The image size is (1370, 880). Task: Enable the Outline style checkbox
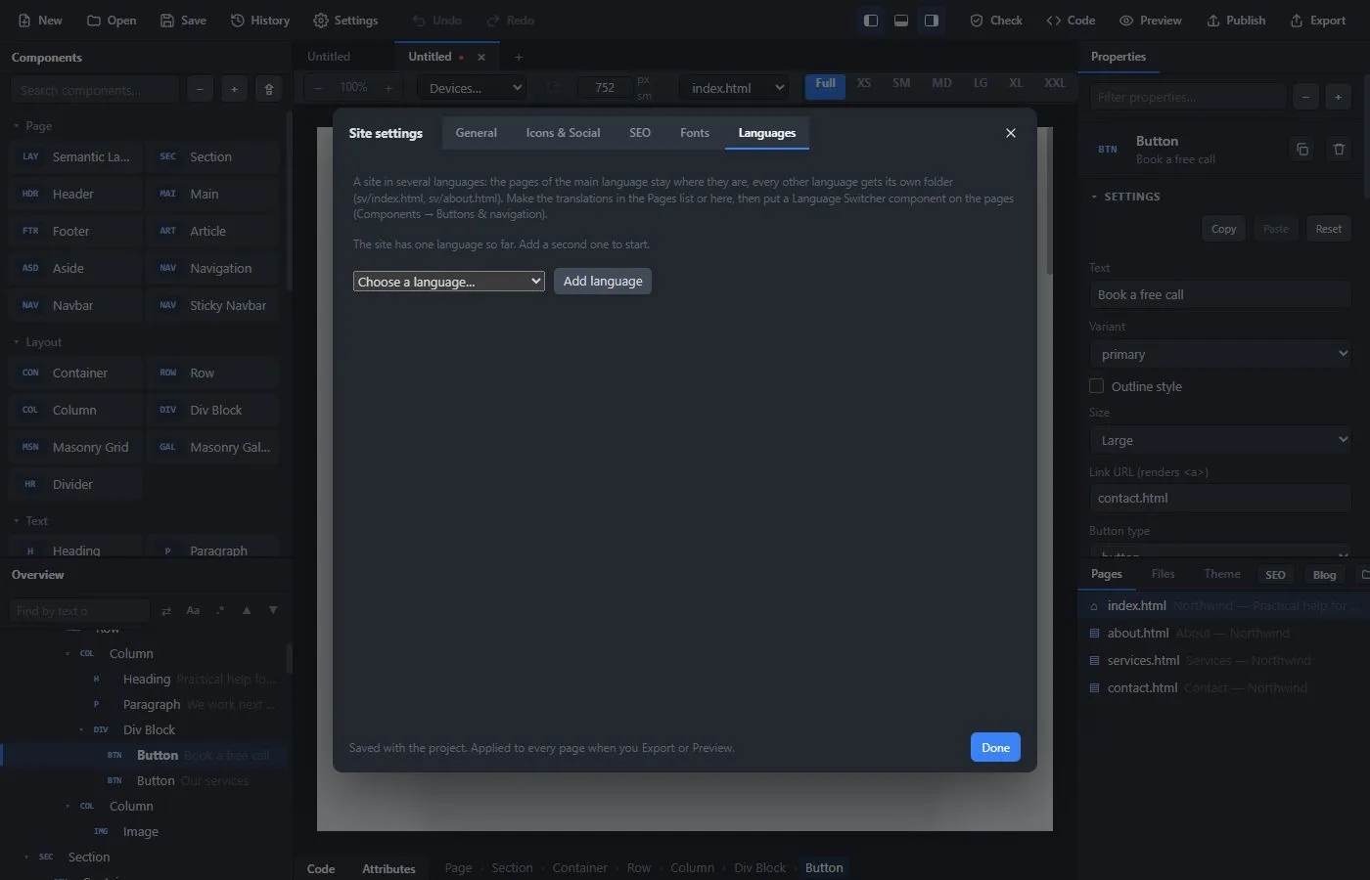point(1096,386)
